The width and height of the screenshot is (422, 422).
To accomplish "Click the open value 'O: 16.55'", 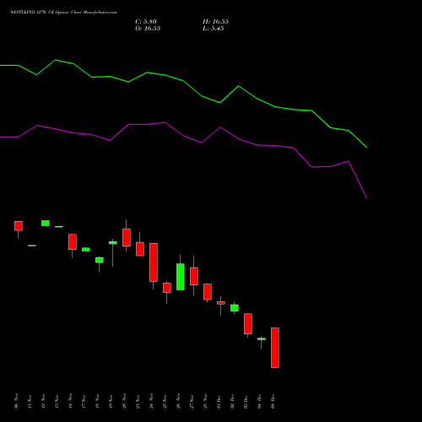I will [148, 29].
